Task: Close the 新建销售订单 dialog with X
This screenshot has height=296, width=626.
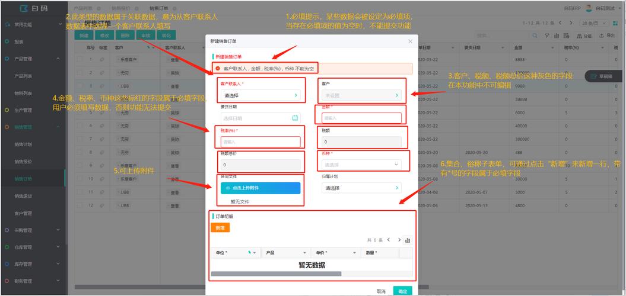Action: coord(411,41)
